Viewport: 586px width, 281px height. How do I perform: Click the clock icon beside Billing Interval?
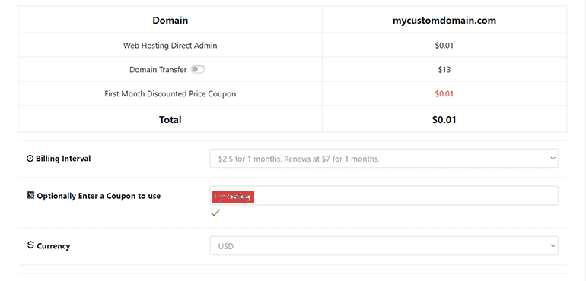[x=30, y=159]
